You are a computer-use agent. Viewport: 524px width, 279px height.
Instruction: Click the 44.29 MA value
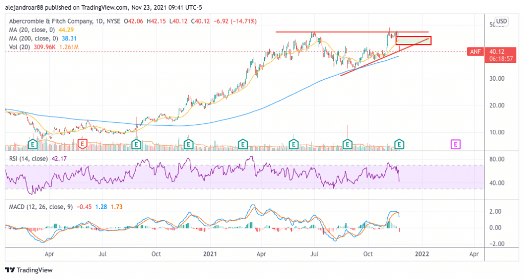(x=66, y=30)
